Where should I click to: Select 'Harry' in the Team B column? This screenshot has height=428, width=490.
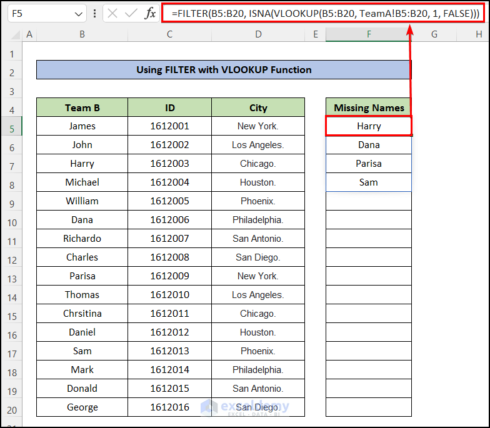pos(82,164)
